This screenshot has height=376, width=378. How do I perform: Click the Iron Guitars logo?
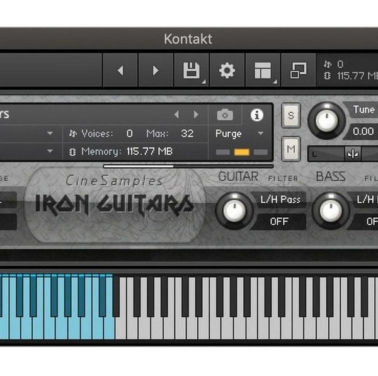115,205
